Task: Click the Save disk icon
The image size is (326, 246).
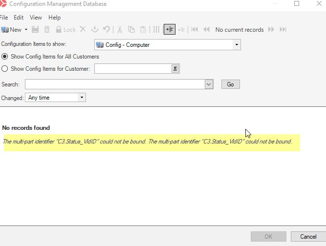Action: 35,30
